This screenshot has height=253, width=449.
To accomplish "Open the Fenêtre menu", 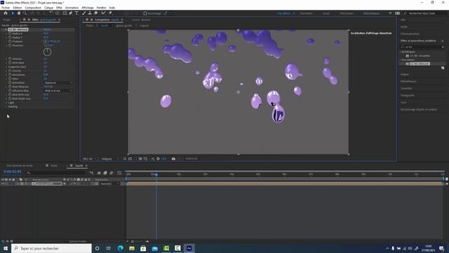I will tap(101, 8).
